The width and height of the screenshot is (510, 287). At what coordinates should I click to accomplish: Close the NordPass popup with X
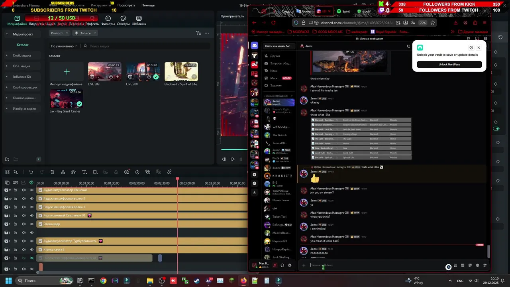coord(479,47)
